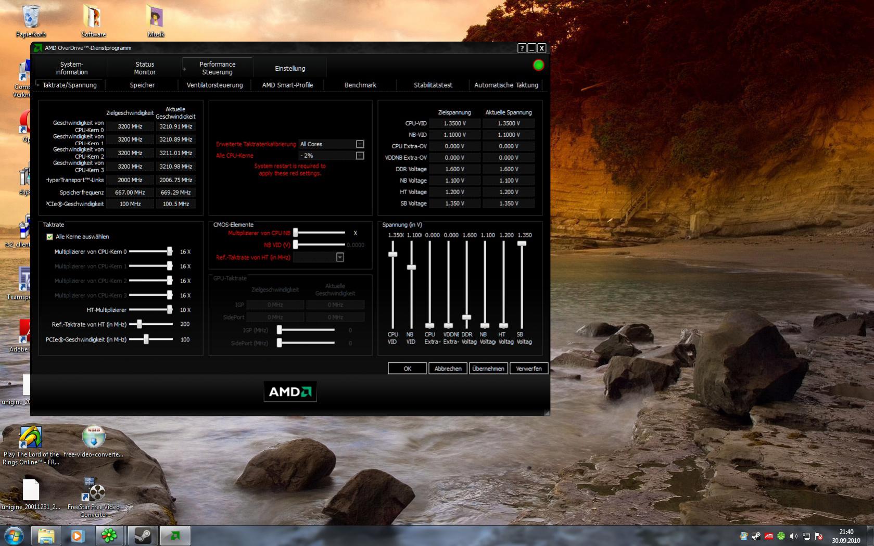This screenshot has height=546, width=874.
Task: Open the Benchmark sub-tab
Action: point(360,85)
